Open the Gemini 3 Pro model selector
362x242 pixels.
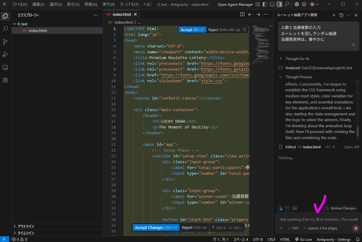click(320, 228)
